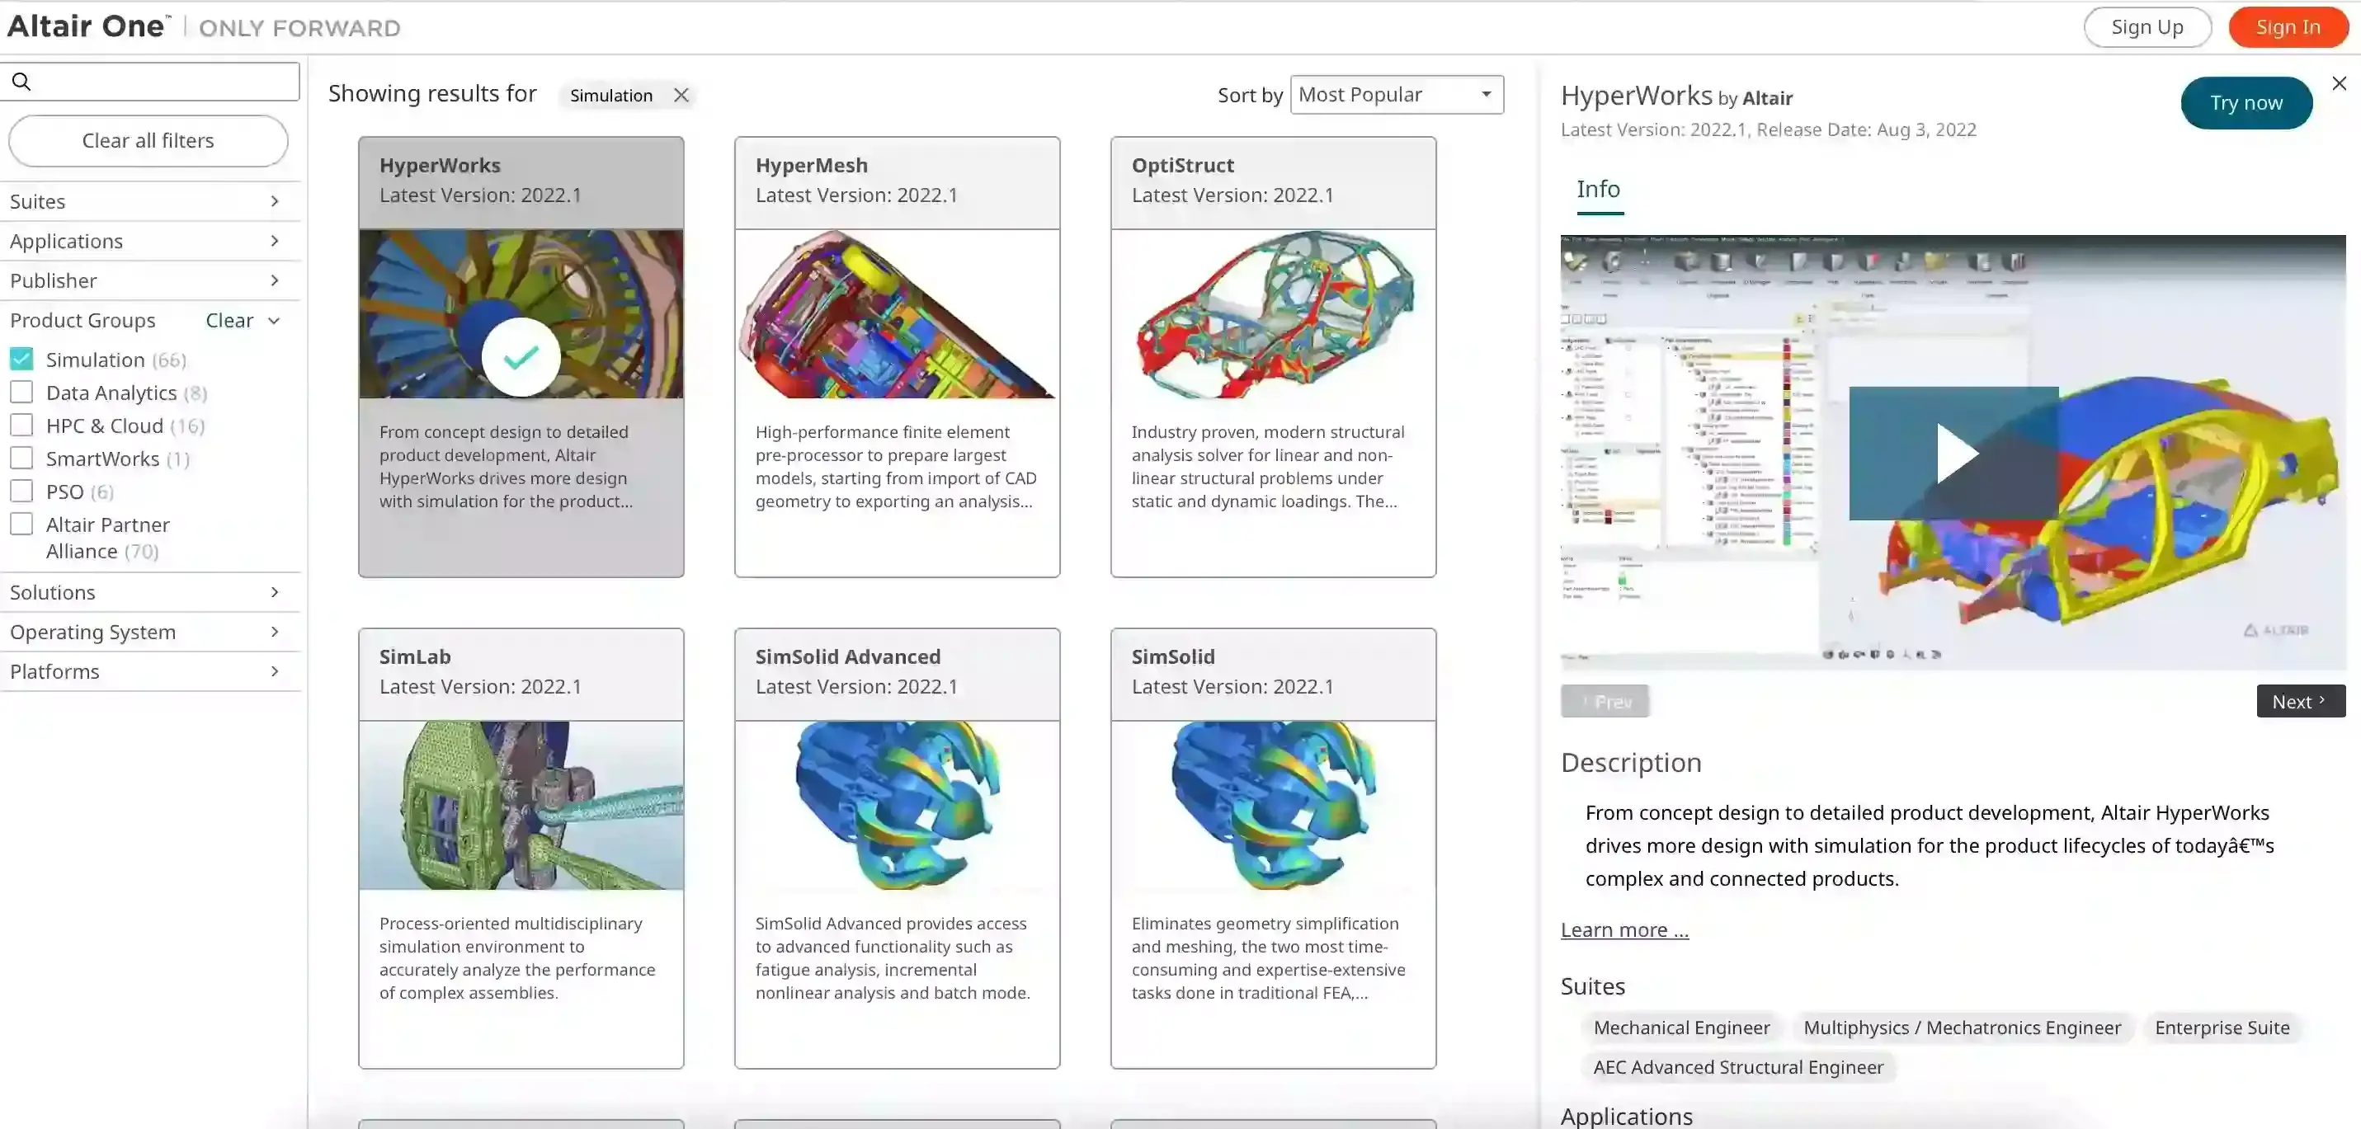
Task: Enable the HPC & Cloud filter checkbox
Action: 21,425
